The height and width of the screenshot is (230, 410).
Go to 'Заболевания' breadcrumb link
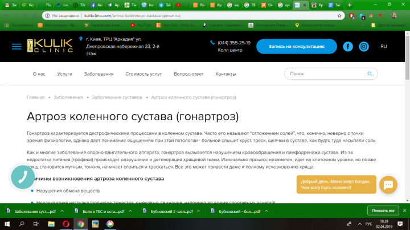pyautogui.click(x=68, y=97)
